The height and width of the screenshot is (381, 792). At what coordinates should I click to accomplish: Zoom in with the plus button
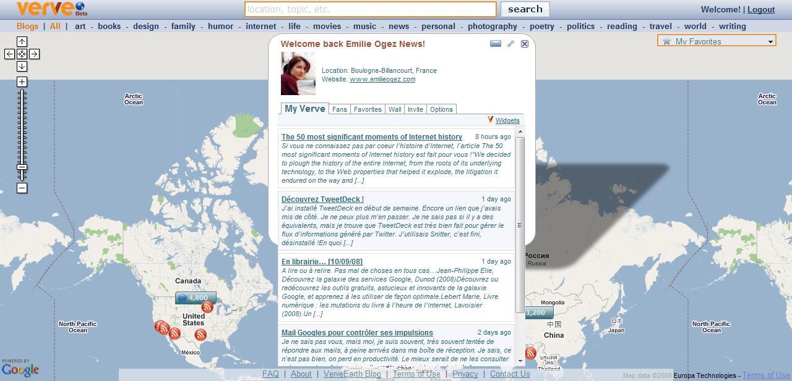22,82
